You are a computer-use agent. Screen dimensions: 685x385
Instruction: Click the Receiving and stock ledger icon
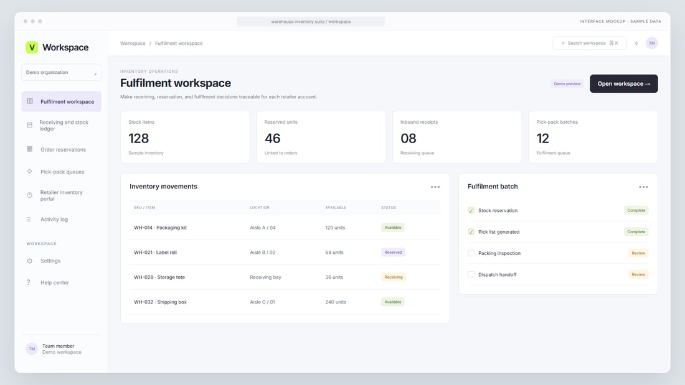tap(30, 125)
